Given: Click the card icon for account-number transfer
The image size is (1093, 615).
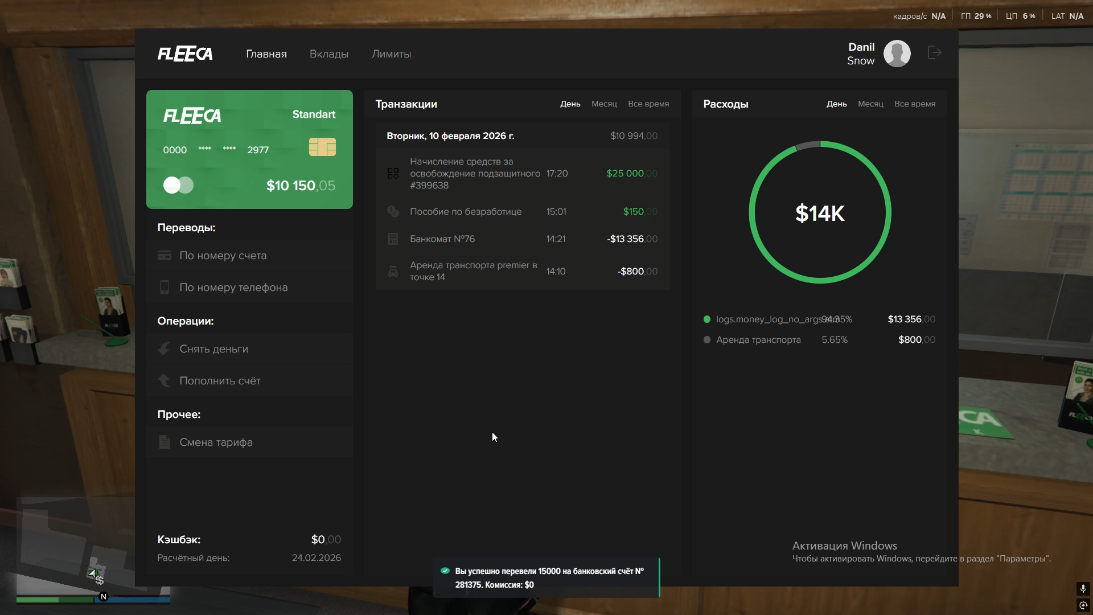Looking at the screenshot, I should [165, 256].
